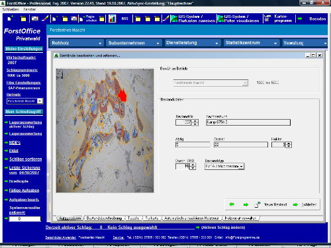Screen dimensions: 331x248
Task: Click the Meine Einstellungen header
Action: coord(24,49)
